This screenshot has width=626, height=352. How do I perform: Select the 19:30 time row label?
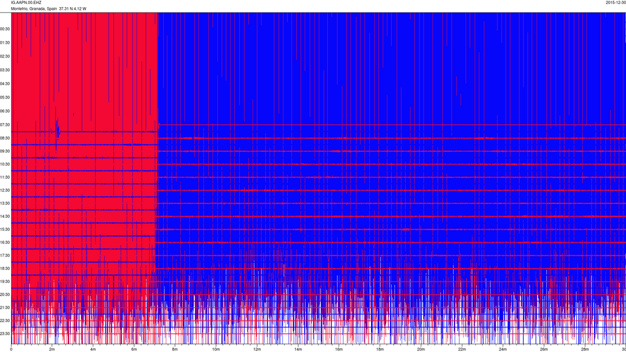tap(5, 282)
